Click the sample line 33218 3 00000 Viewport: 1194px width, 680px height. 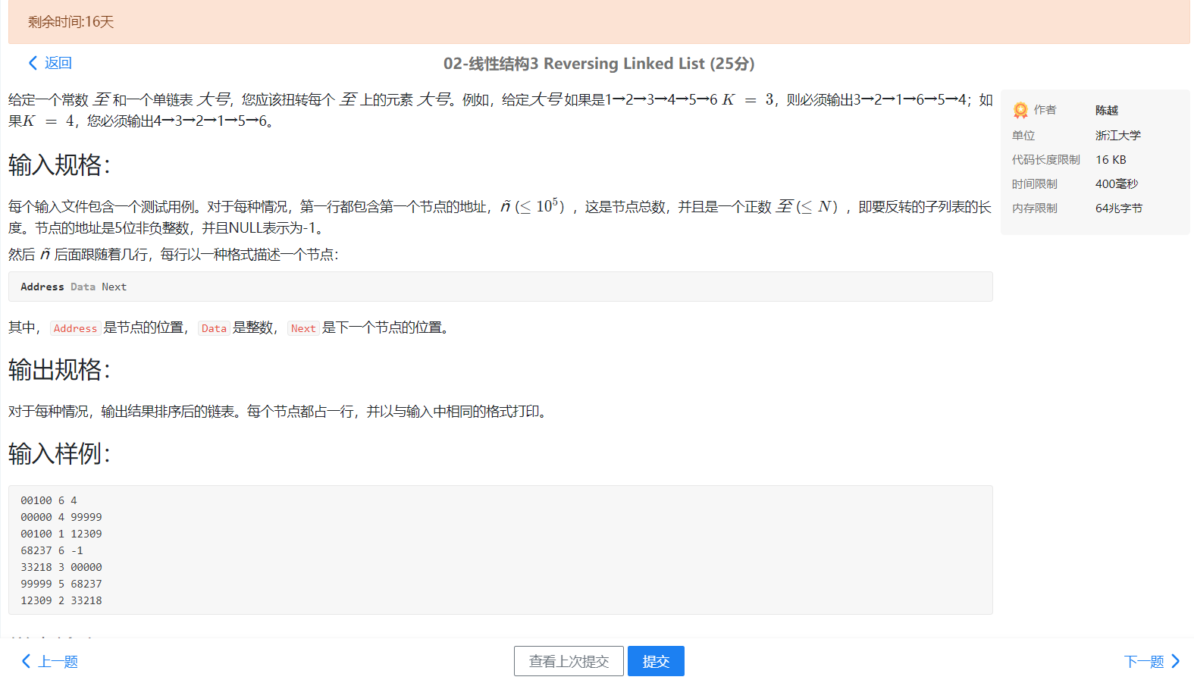point(61,567)
